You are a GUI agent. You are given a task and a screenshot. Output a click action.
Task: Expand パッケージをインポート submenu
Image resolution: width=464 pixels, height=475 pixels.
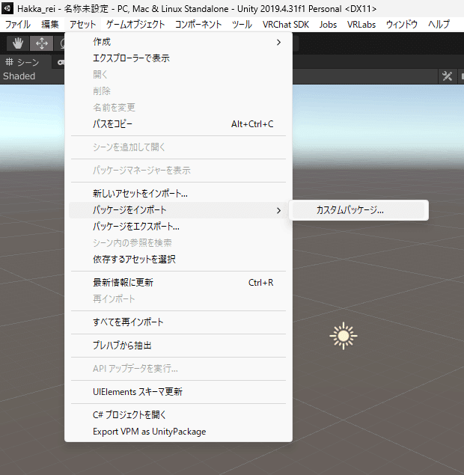coord(178,210)
